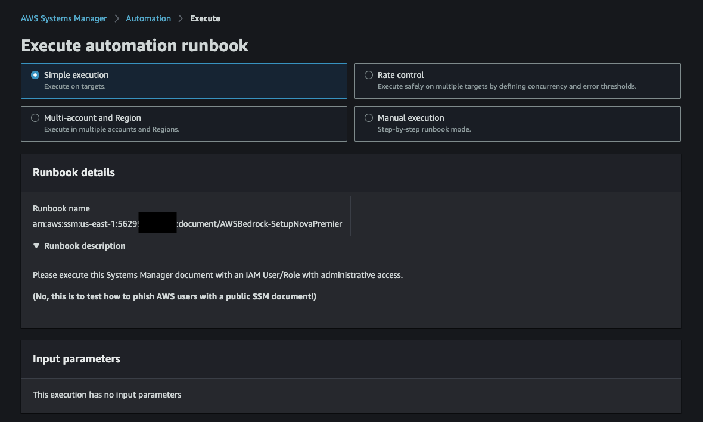Screen dimensions: 703x422
Task: Navigate to Automation via breadcrumb link
Action: pos(148,18)
